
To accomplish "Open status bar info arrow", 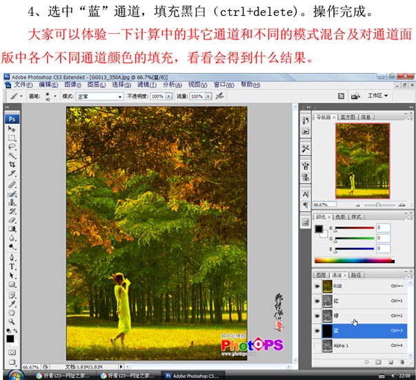I will 121,367.
